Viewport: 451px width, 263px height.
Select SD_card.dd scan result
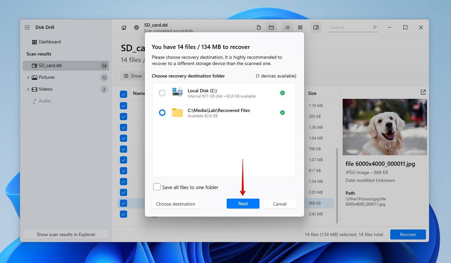[x=66, y=66]
